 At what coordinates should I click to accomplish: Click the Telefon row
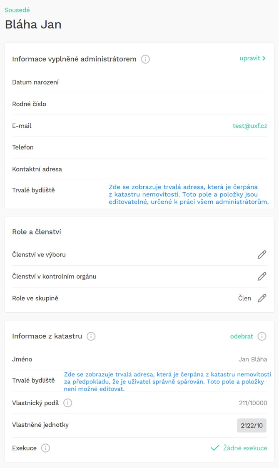click(x=139, y=147)
